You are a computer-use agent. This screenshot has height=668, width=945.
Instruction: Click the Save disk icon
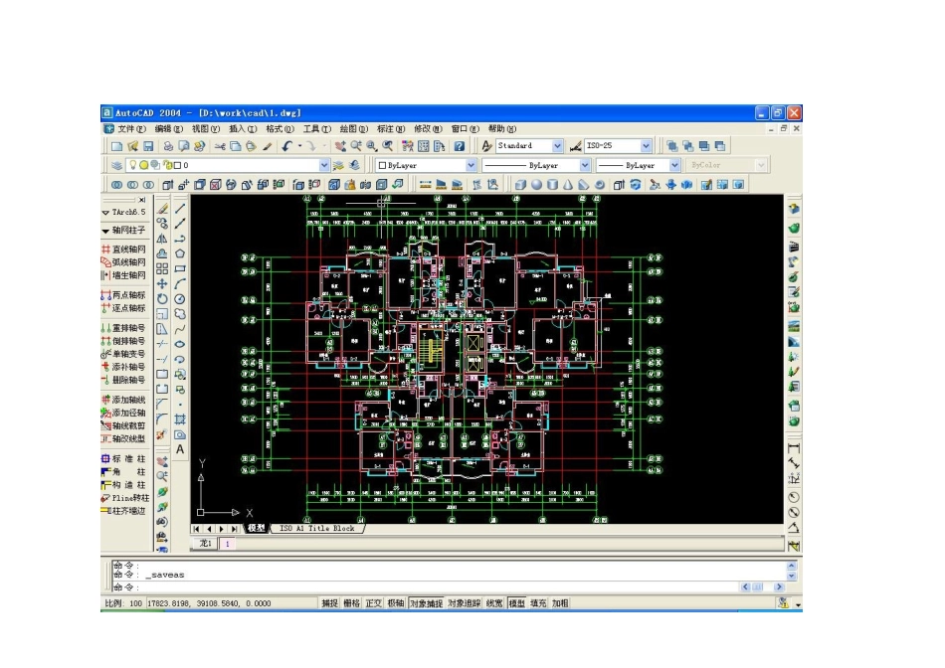coord(148,146)
